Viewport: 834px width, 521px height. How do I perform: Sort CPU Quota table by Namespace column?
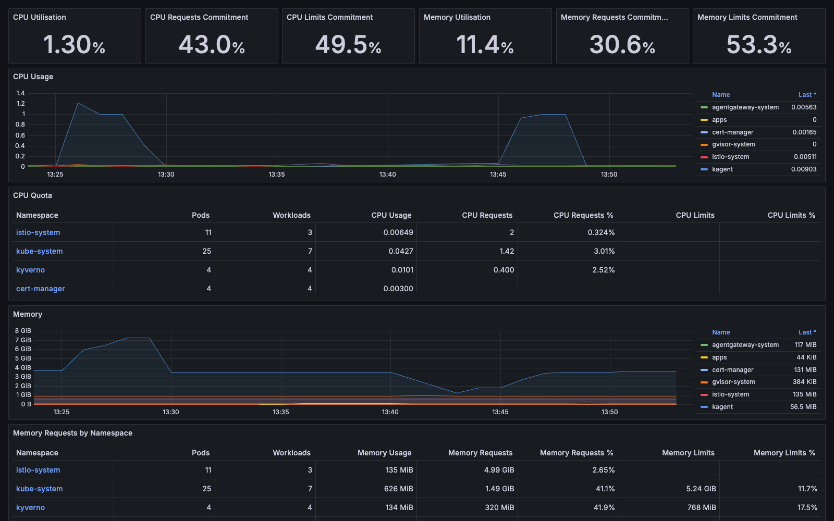(x=37, y=215)
